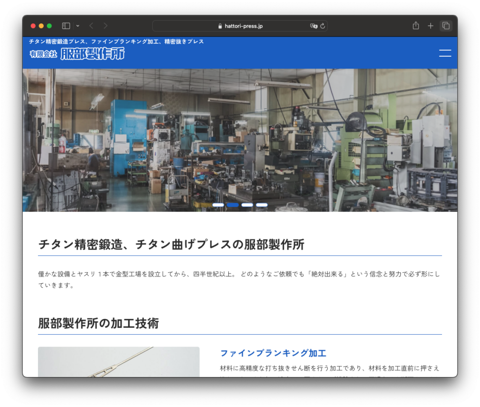Click the translate page icon
The image size is (480, 407).
tap(314, 26)
